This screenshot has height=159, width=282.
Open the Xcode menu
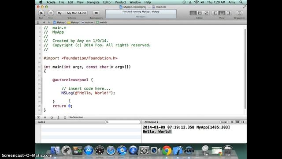point(51,2)
